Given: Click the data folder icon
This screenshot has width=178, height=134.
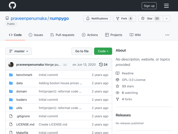Looking at the screenshot, I should click(11, 83).
